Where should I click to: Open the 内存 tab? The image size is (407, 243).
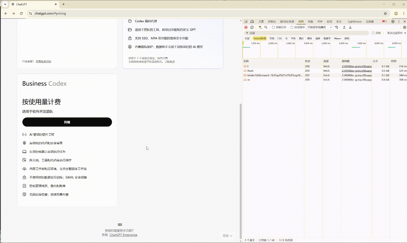point(320,22)
